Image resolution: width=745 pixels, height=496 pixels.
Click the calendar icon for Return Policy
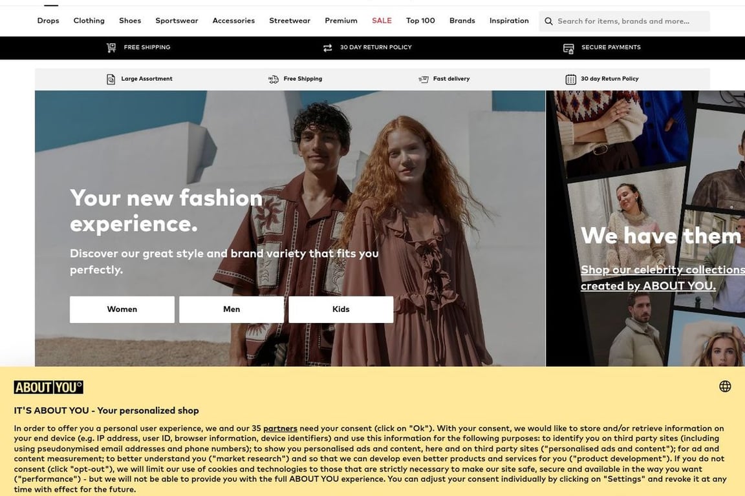coord(570,79)
